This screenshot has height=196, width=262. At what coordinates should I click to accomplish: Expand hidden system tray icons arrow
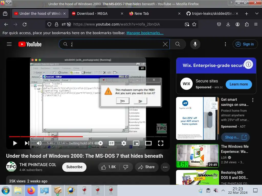point(223,190)
